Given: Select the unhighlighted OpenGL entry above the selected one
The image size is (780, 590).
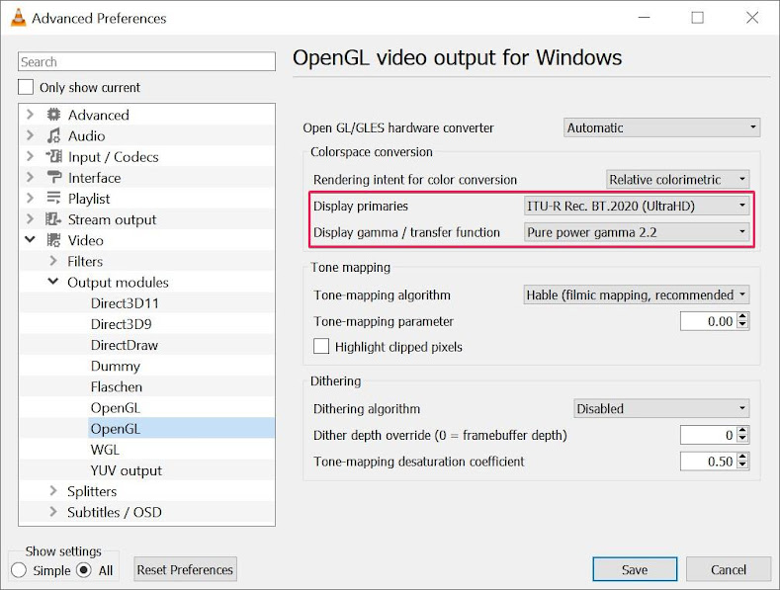Looking at the screenshot, I should coord(116,407).
